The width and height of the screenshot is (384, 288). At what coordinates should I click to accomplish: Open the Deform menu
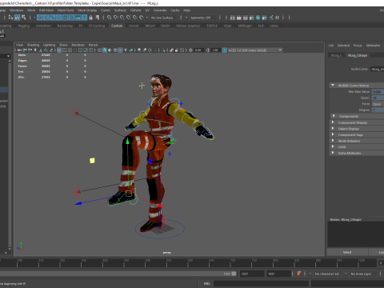point(135,10)
